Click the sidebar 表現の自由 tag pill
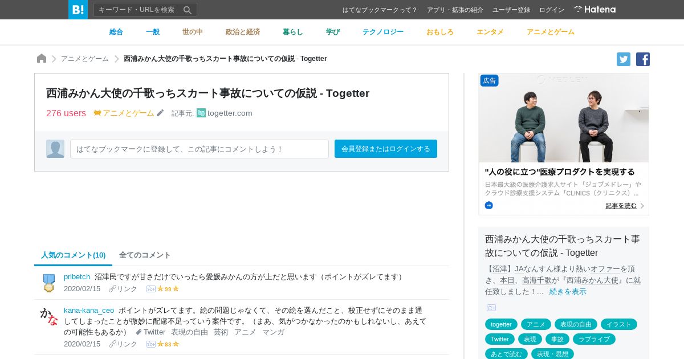The image size is (684, 359). coord(576,324)
